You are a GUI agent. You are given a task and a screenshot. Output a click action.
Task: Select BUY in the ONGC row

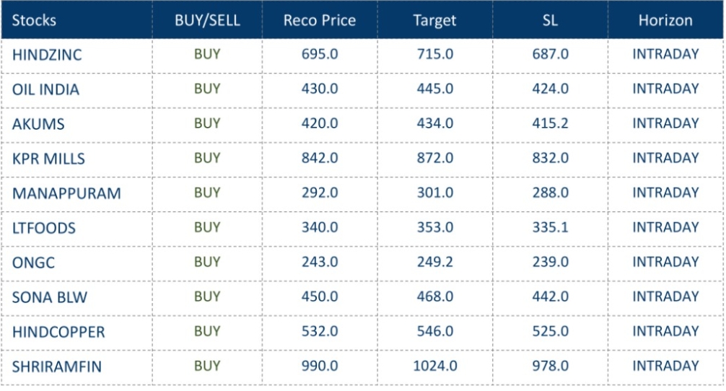(207, 262)
